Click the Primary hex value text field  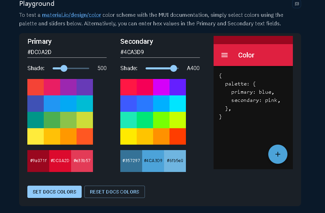67,52
